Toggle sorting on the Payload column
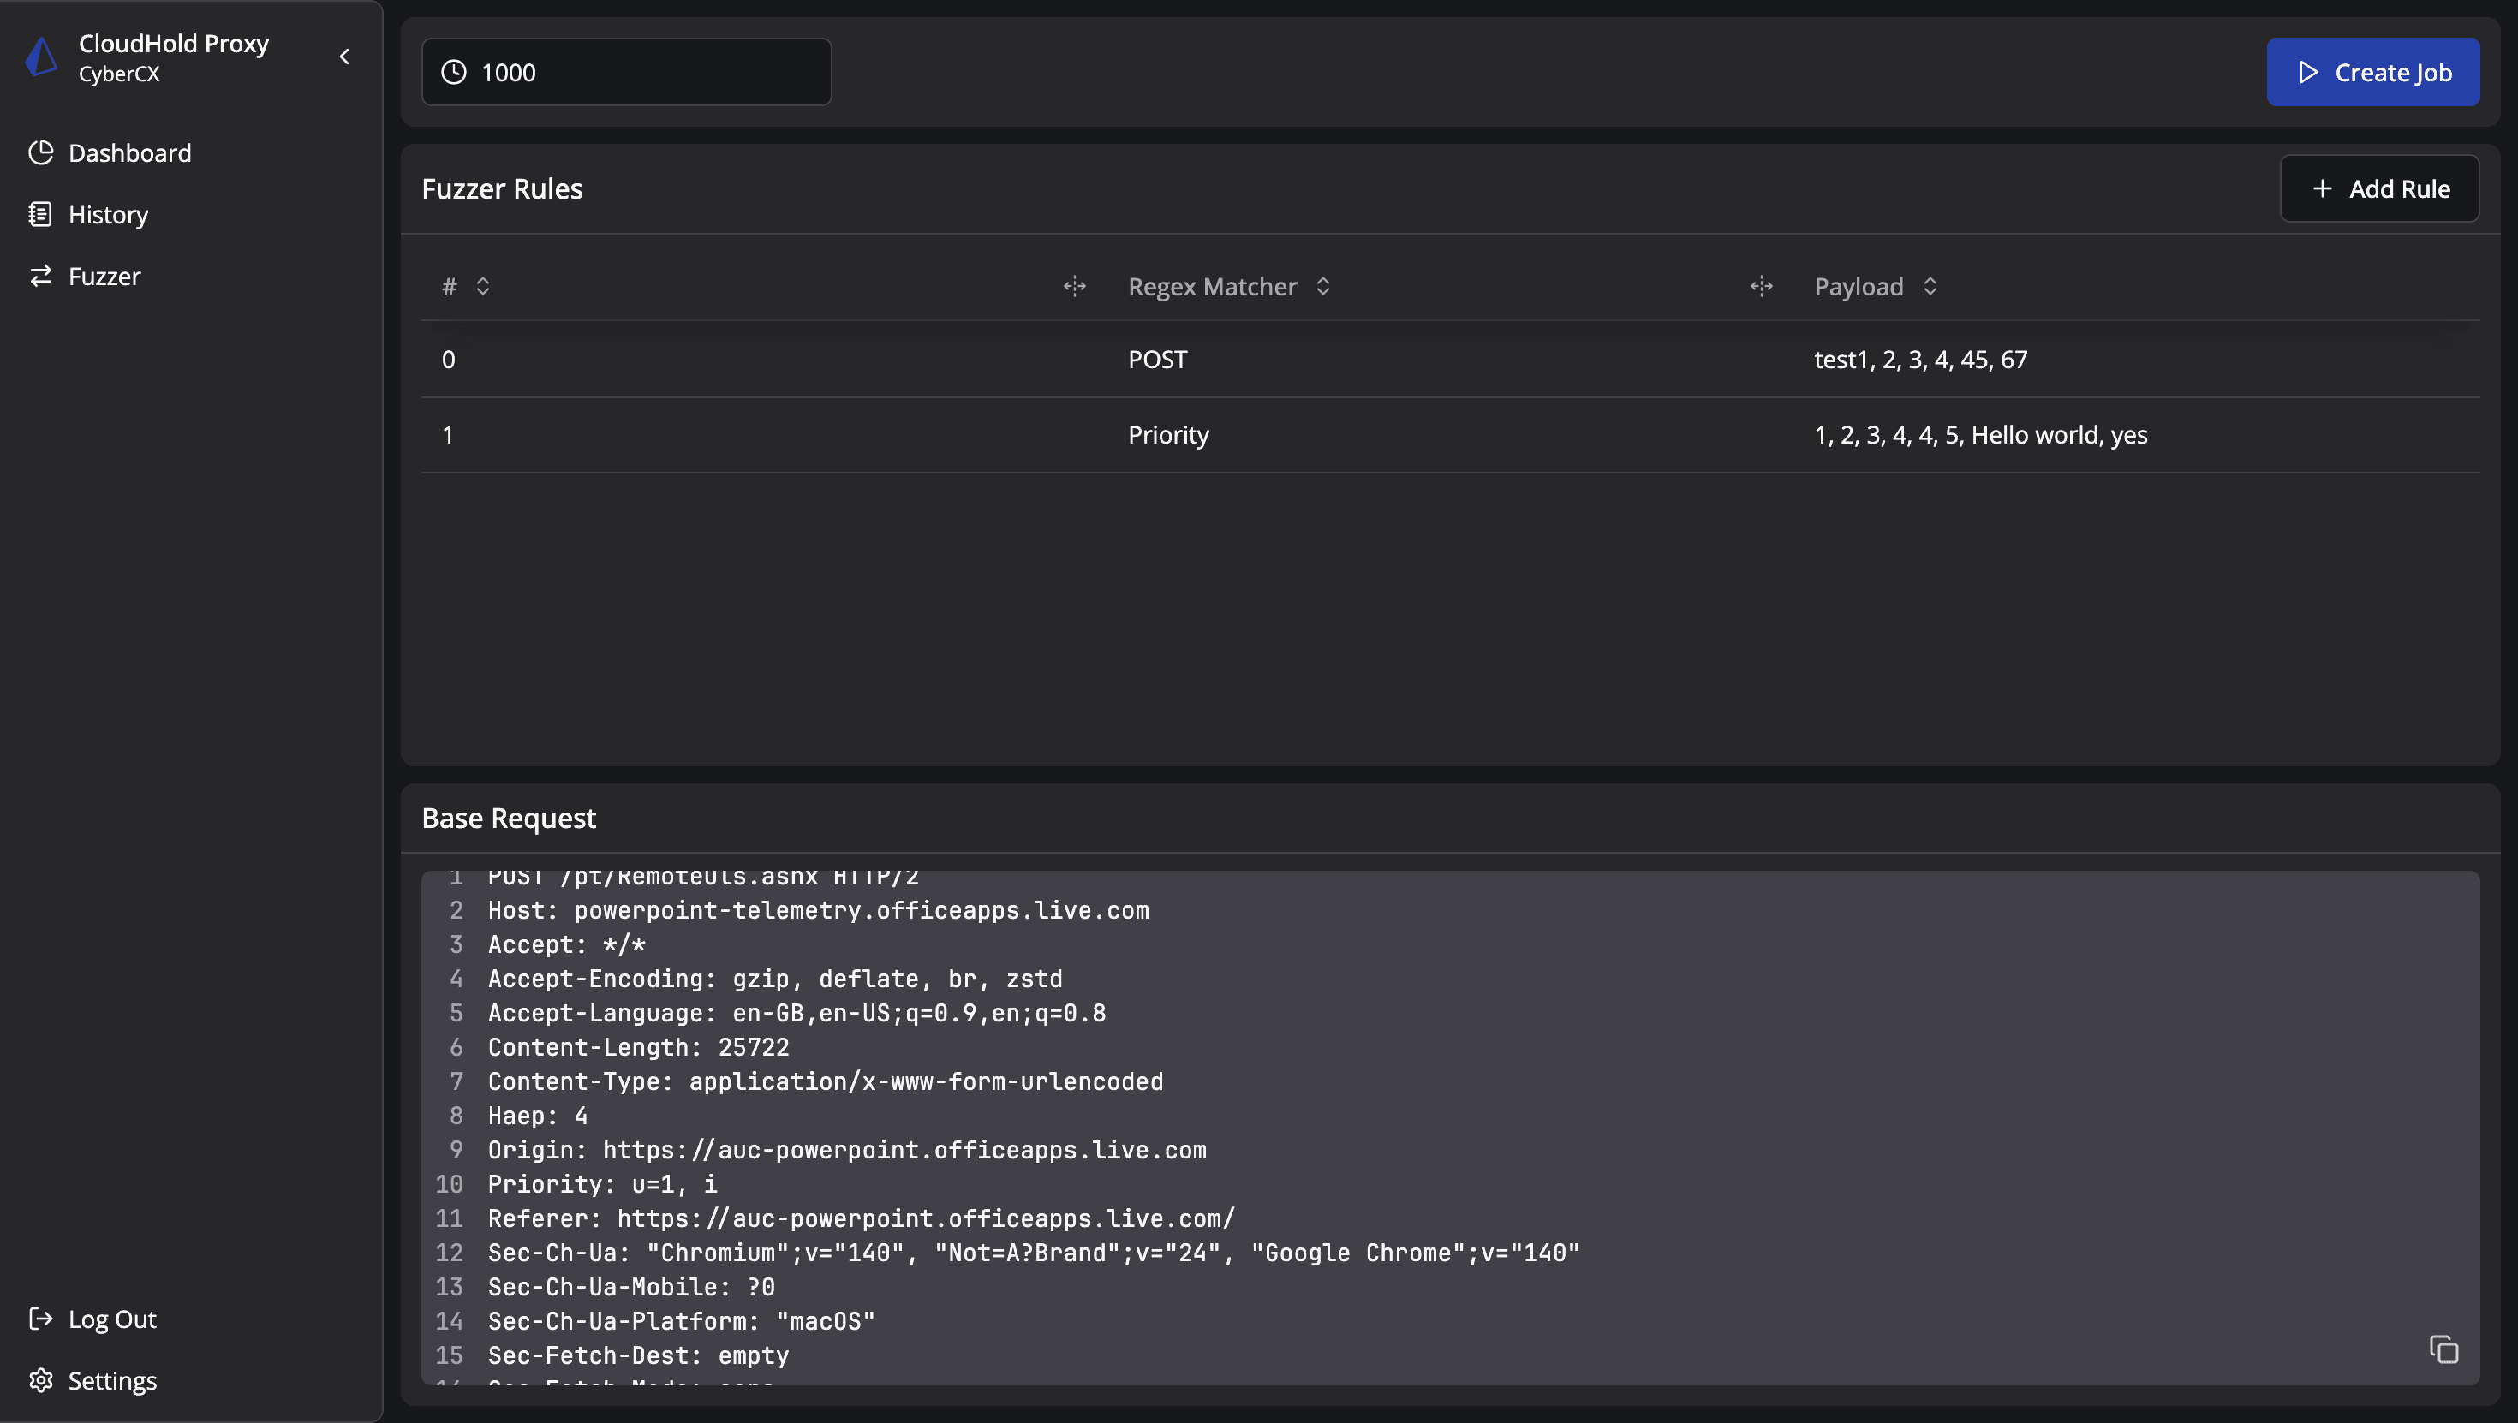 coord(1931,286)
